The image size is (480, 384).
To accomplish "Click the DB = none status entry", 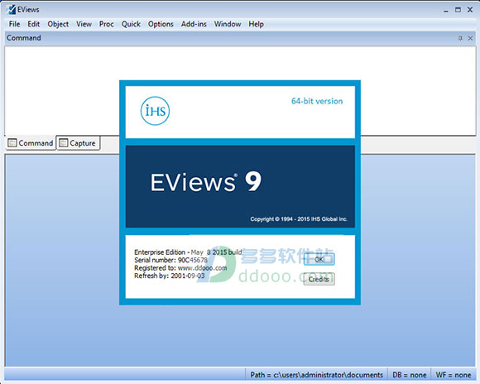I will coord(410,375).
